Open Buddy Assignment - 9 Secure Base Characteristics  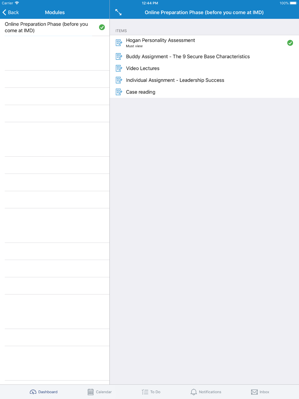(x=188, y=57)
